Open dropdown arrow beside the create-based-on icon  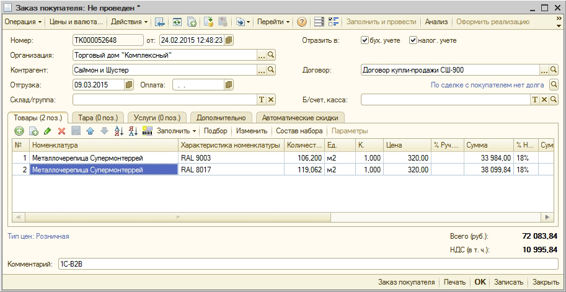click(249, 22)
